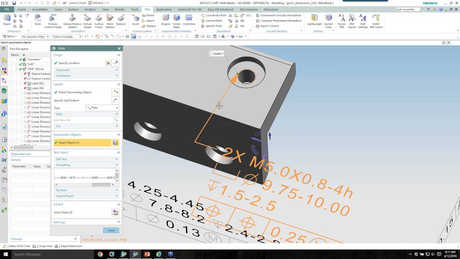Expand the Style section
Viewport: 460px width, 259px height.
[x=86, y=114]
